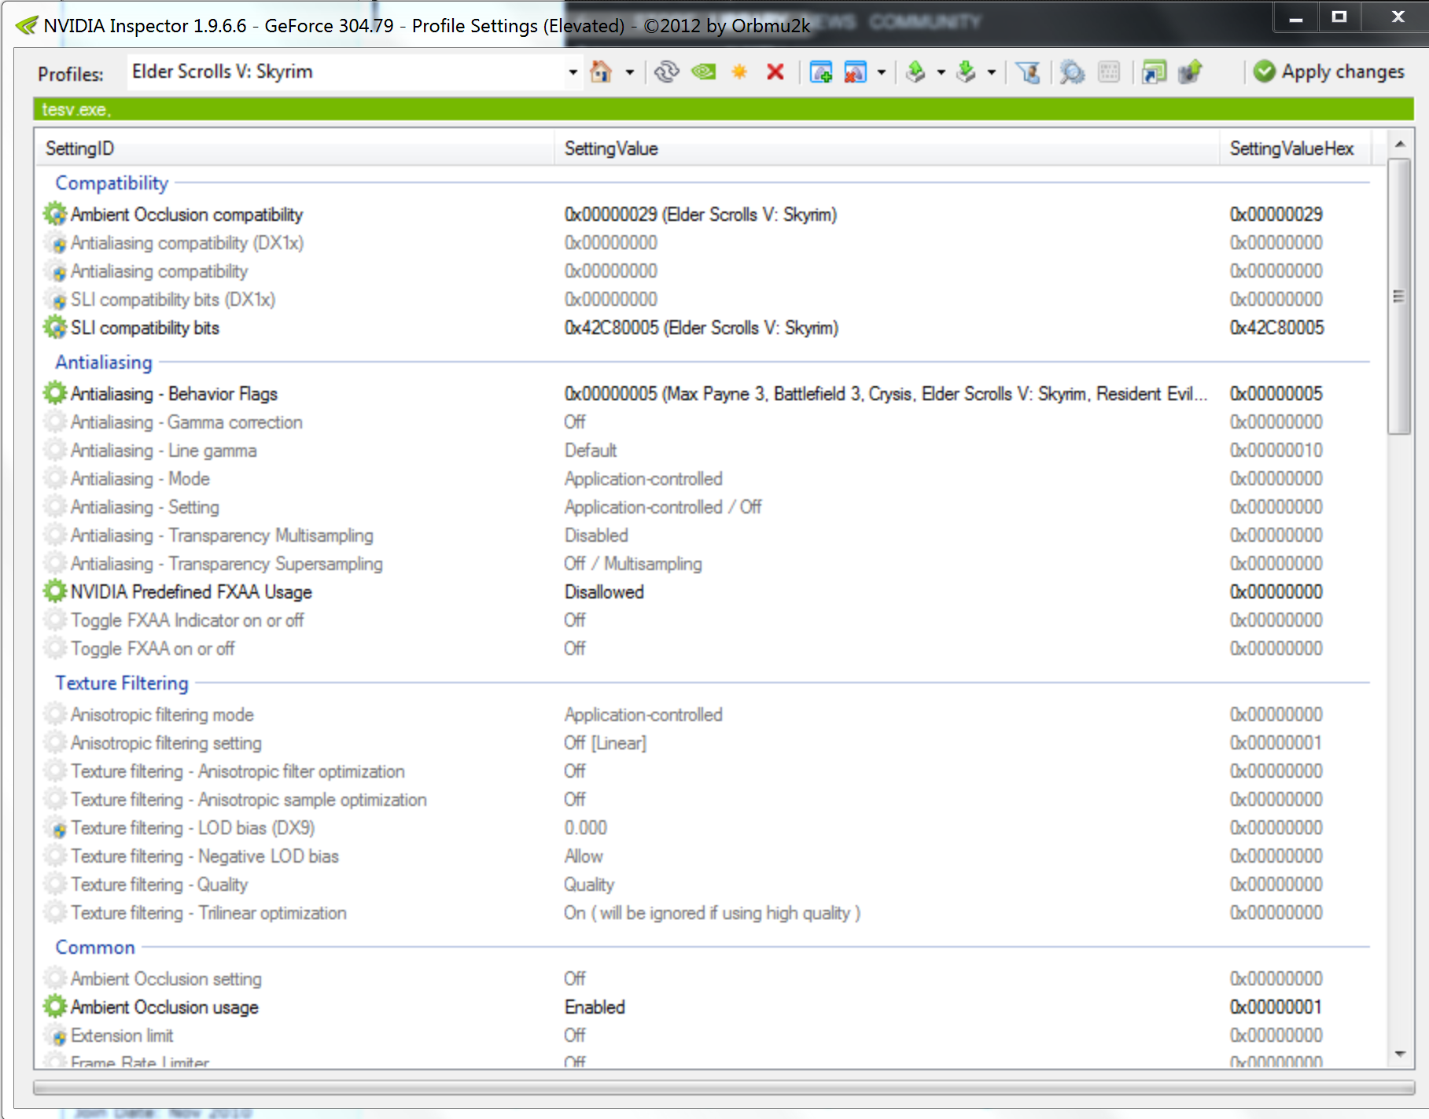Click 'Quality' value of Texture filtering - Quality

[x=589, y=885]
